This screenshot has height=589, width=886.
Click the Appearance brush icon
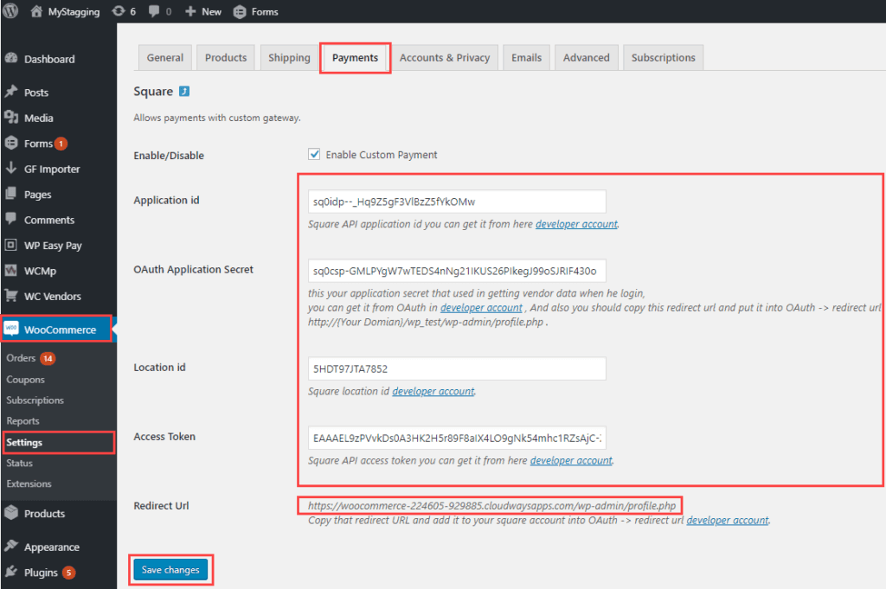tap(10, 546)
